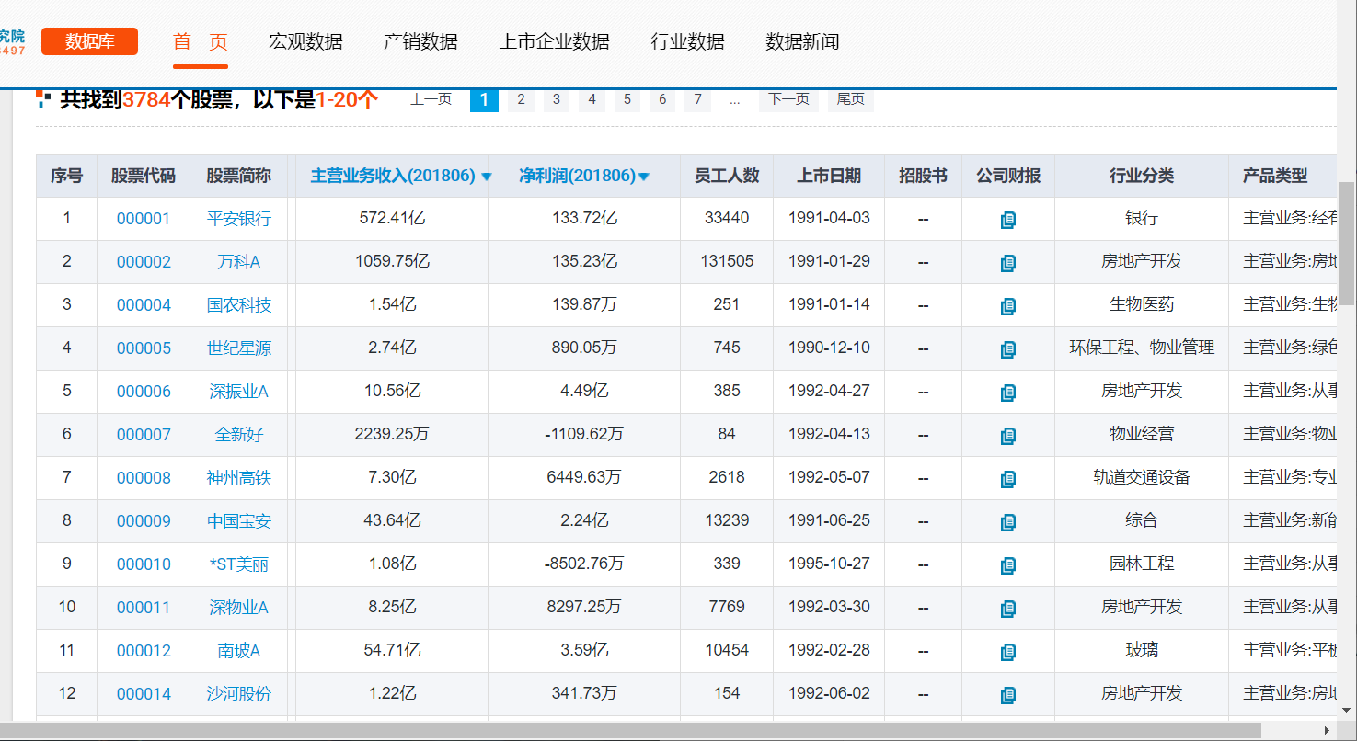Click financial report icon for 世纪星源
Screen dimensions: 1357x741
click(x=1008, y=349)
